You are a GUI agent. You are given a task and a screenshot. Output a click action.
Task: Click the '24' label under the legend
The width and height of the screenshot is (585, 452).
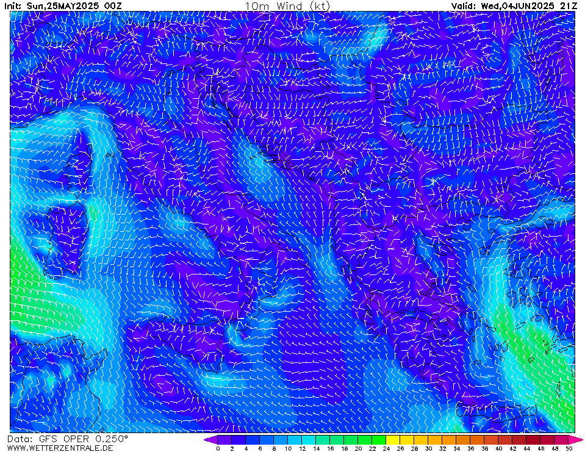[x=386, y=448]
